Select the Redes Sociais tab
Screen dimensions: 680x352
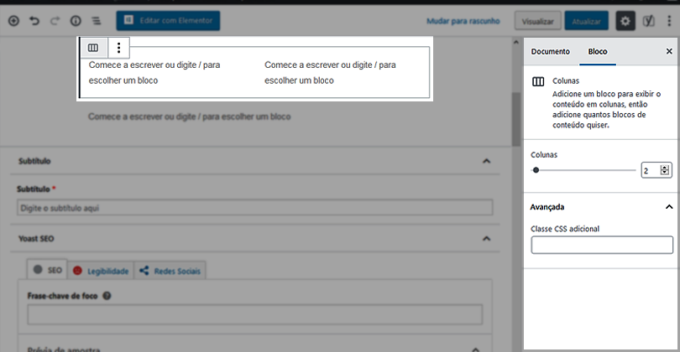[x=170, y=271]
